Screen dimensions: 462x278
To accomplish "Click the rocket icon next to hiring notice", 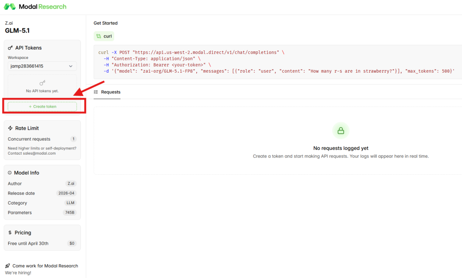I will coord(8,266).
